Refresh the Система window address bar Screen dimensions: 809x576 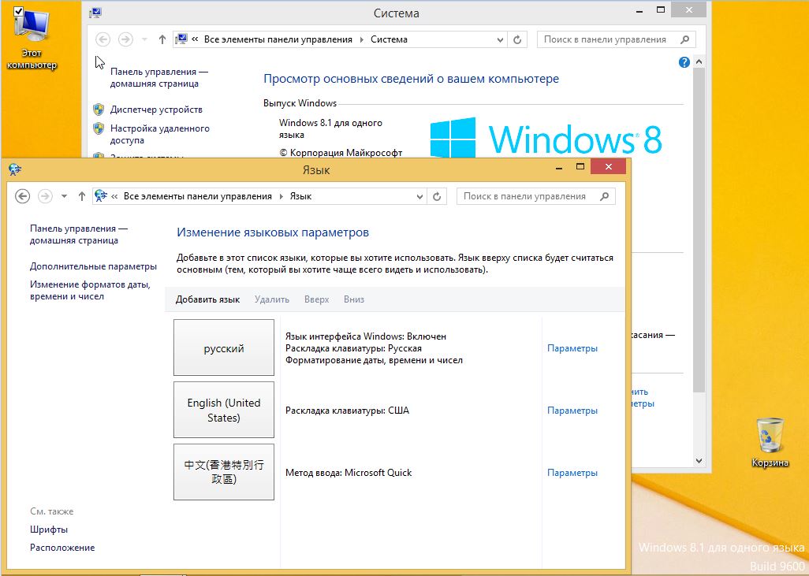click(x=517, y=39)
